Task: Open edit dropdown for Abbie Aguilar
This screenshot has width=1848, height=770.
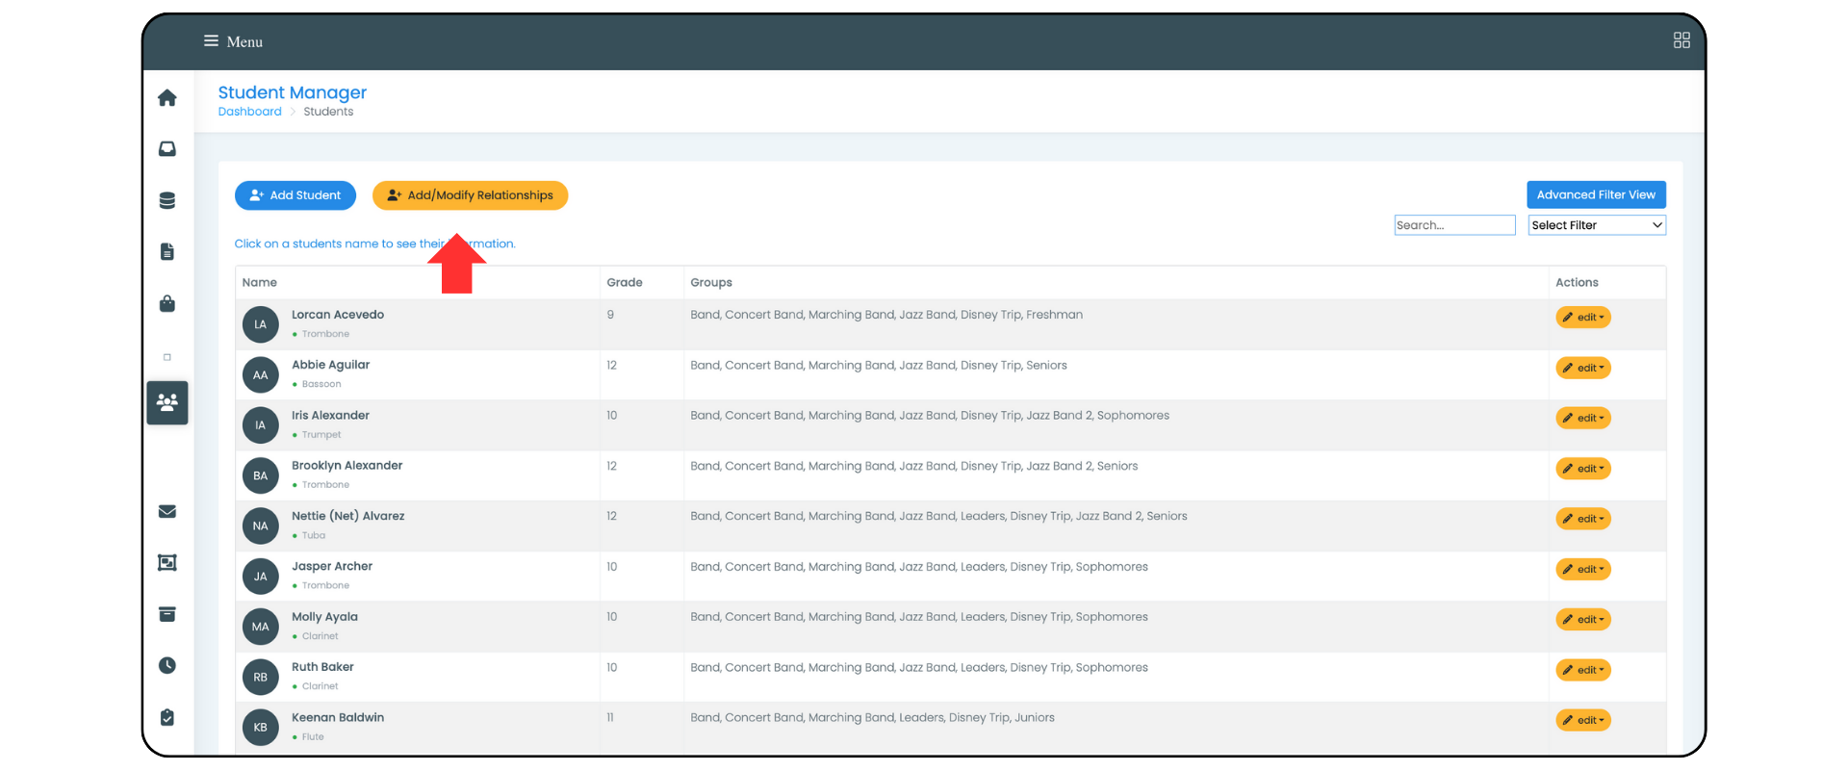Action: [x=1583, y=368]
